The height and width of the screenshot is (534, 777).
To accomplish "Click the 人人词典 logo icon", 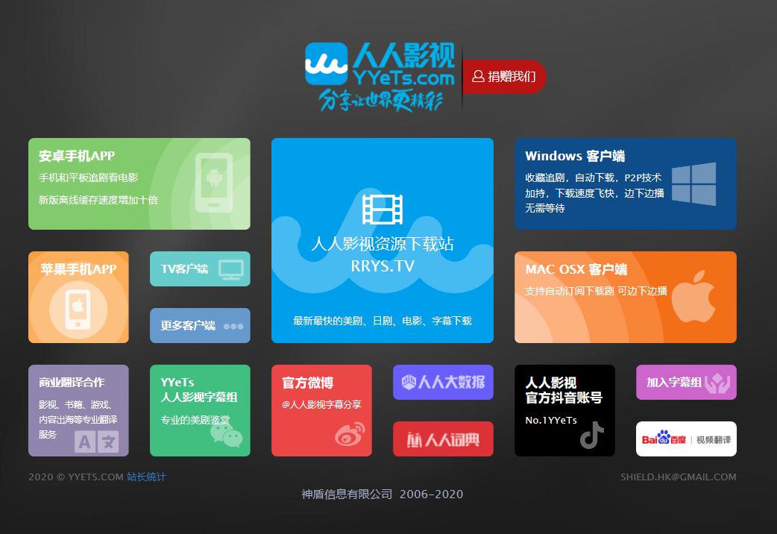I will 414,439.
